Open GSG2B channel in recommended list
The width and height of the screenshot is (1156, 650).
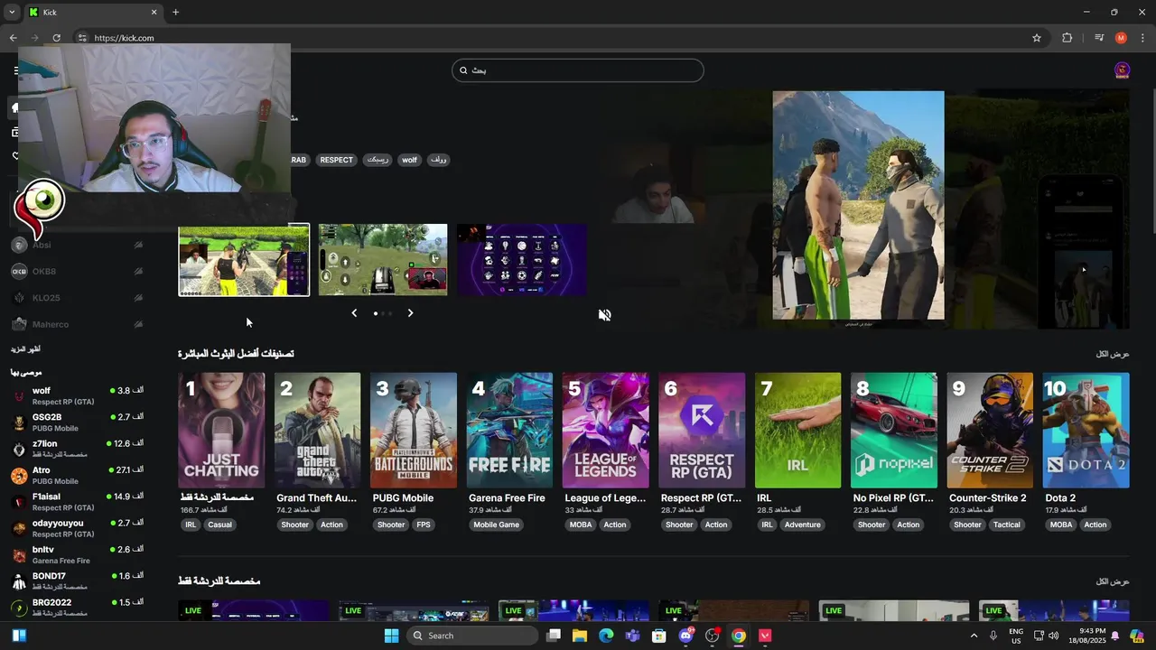point(77,422)
